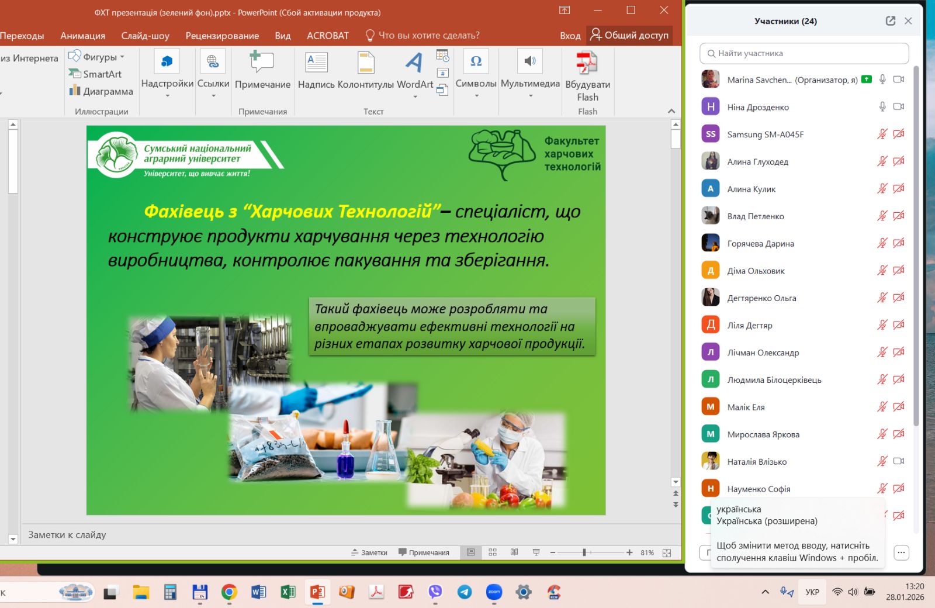Insert a Диаграмма chart

pyautogui.click(x=101, y=91)
